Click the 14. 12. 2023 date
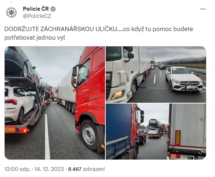215x177 pixels. click(x=49, y=169)
